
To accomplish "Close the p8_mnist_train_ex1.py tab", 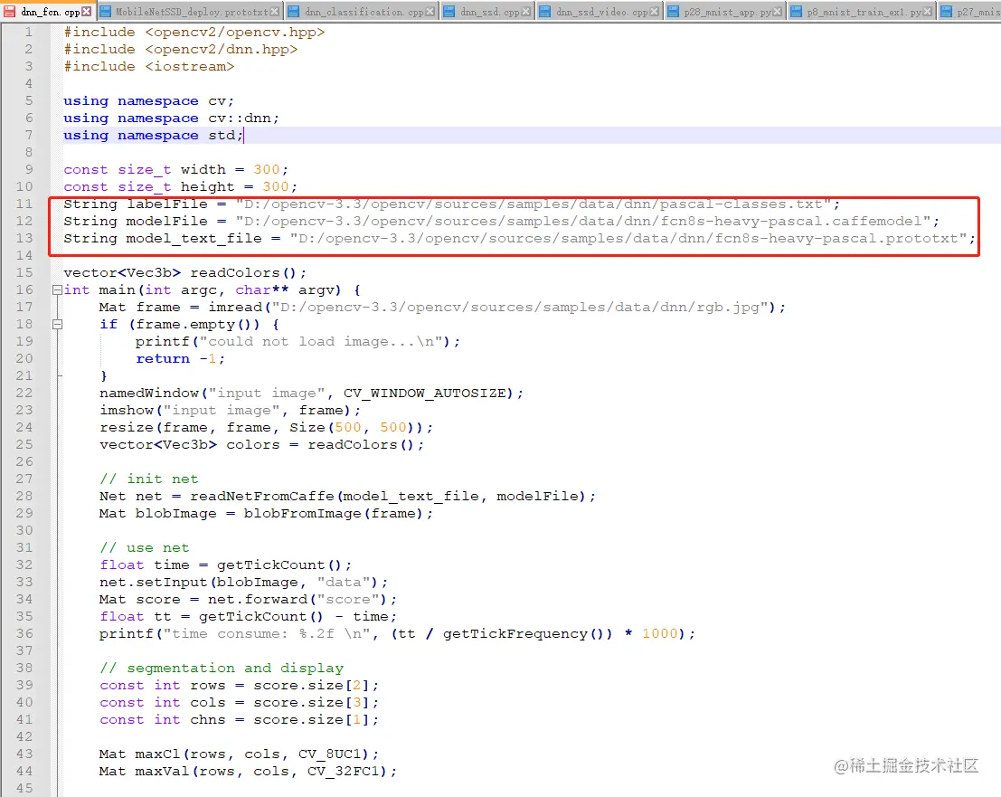I will coord(929,12).
